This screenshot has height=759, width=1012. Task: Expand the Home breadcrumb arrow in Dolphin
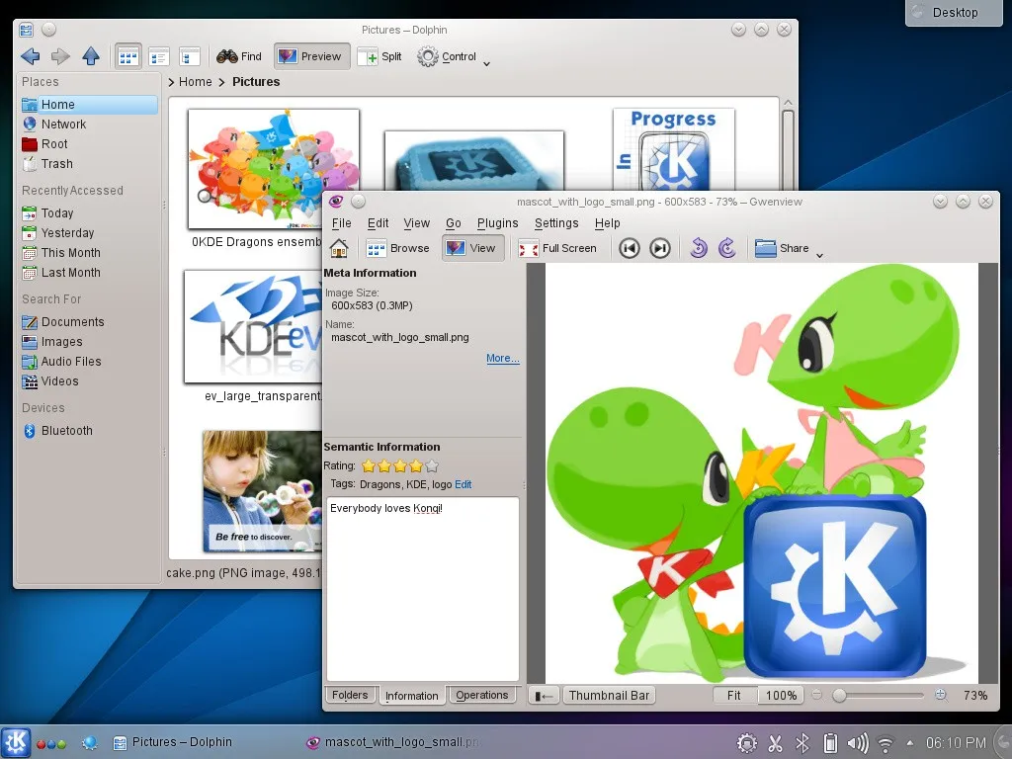[172, 82]
